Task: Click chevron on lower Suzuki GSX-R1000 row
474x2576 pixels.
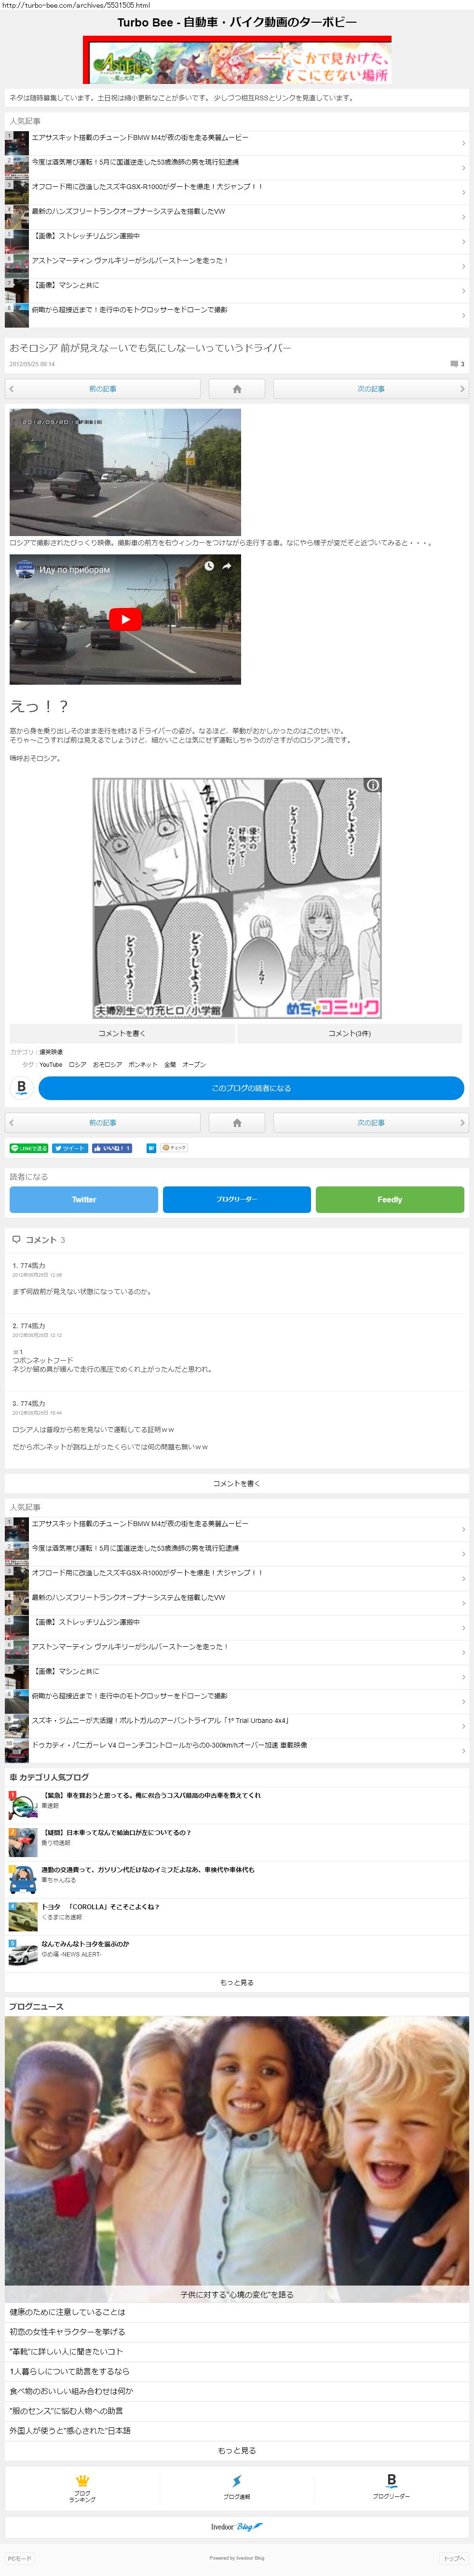Action: (x=463, y=1579)
